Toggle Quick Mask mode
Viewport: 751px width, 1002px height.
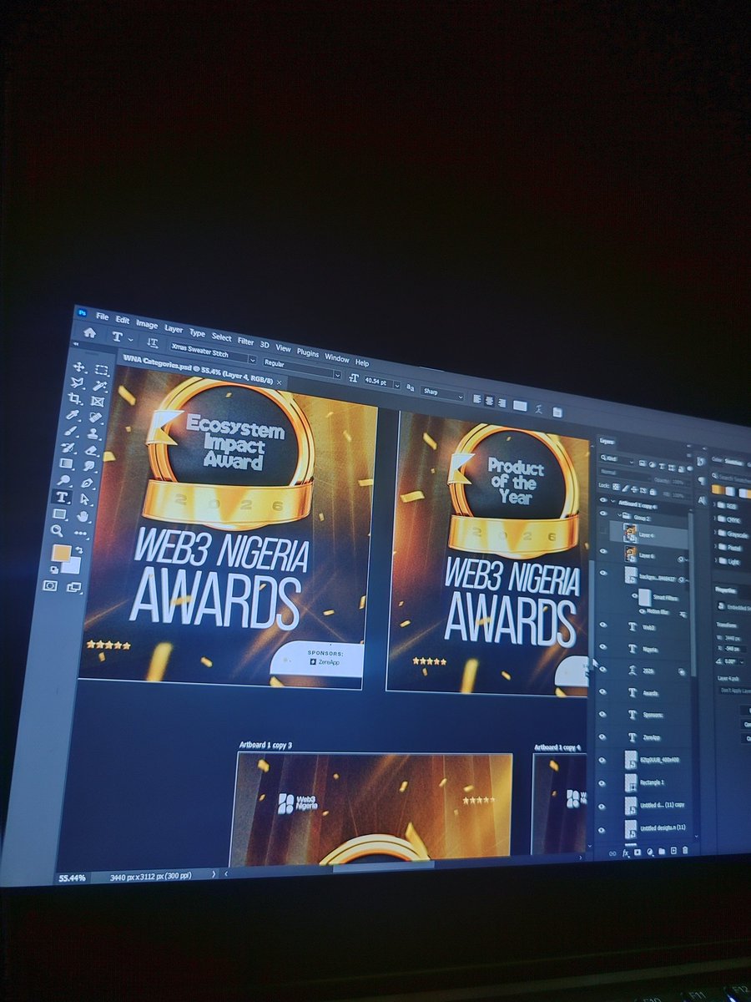50,585
